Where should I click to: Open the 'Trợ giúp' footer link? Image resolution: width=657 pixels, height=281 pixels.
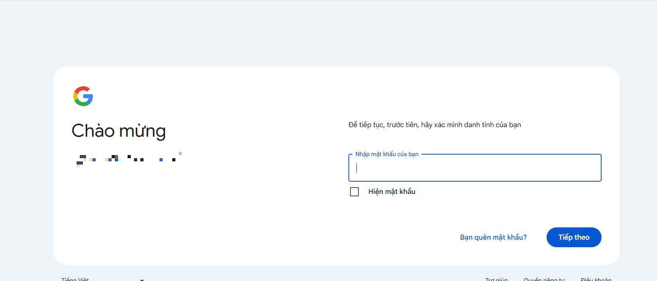[x=496, y=279]
